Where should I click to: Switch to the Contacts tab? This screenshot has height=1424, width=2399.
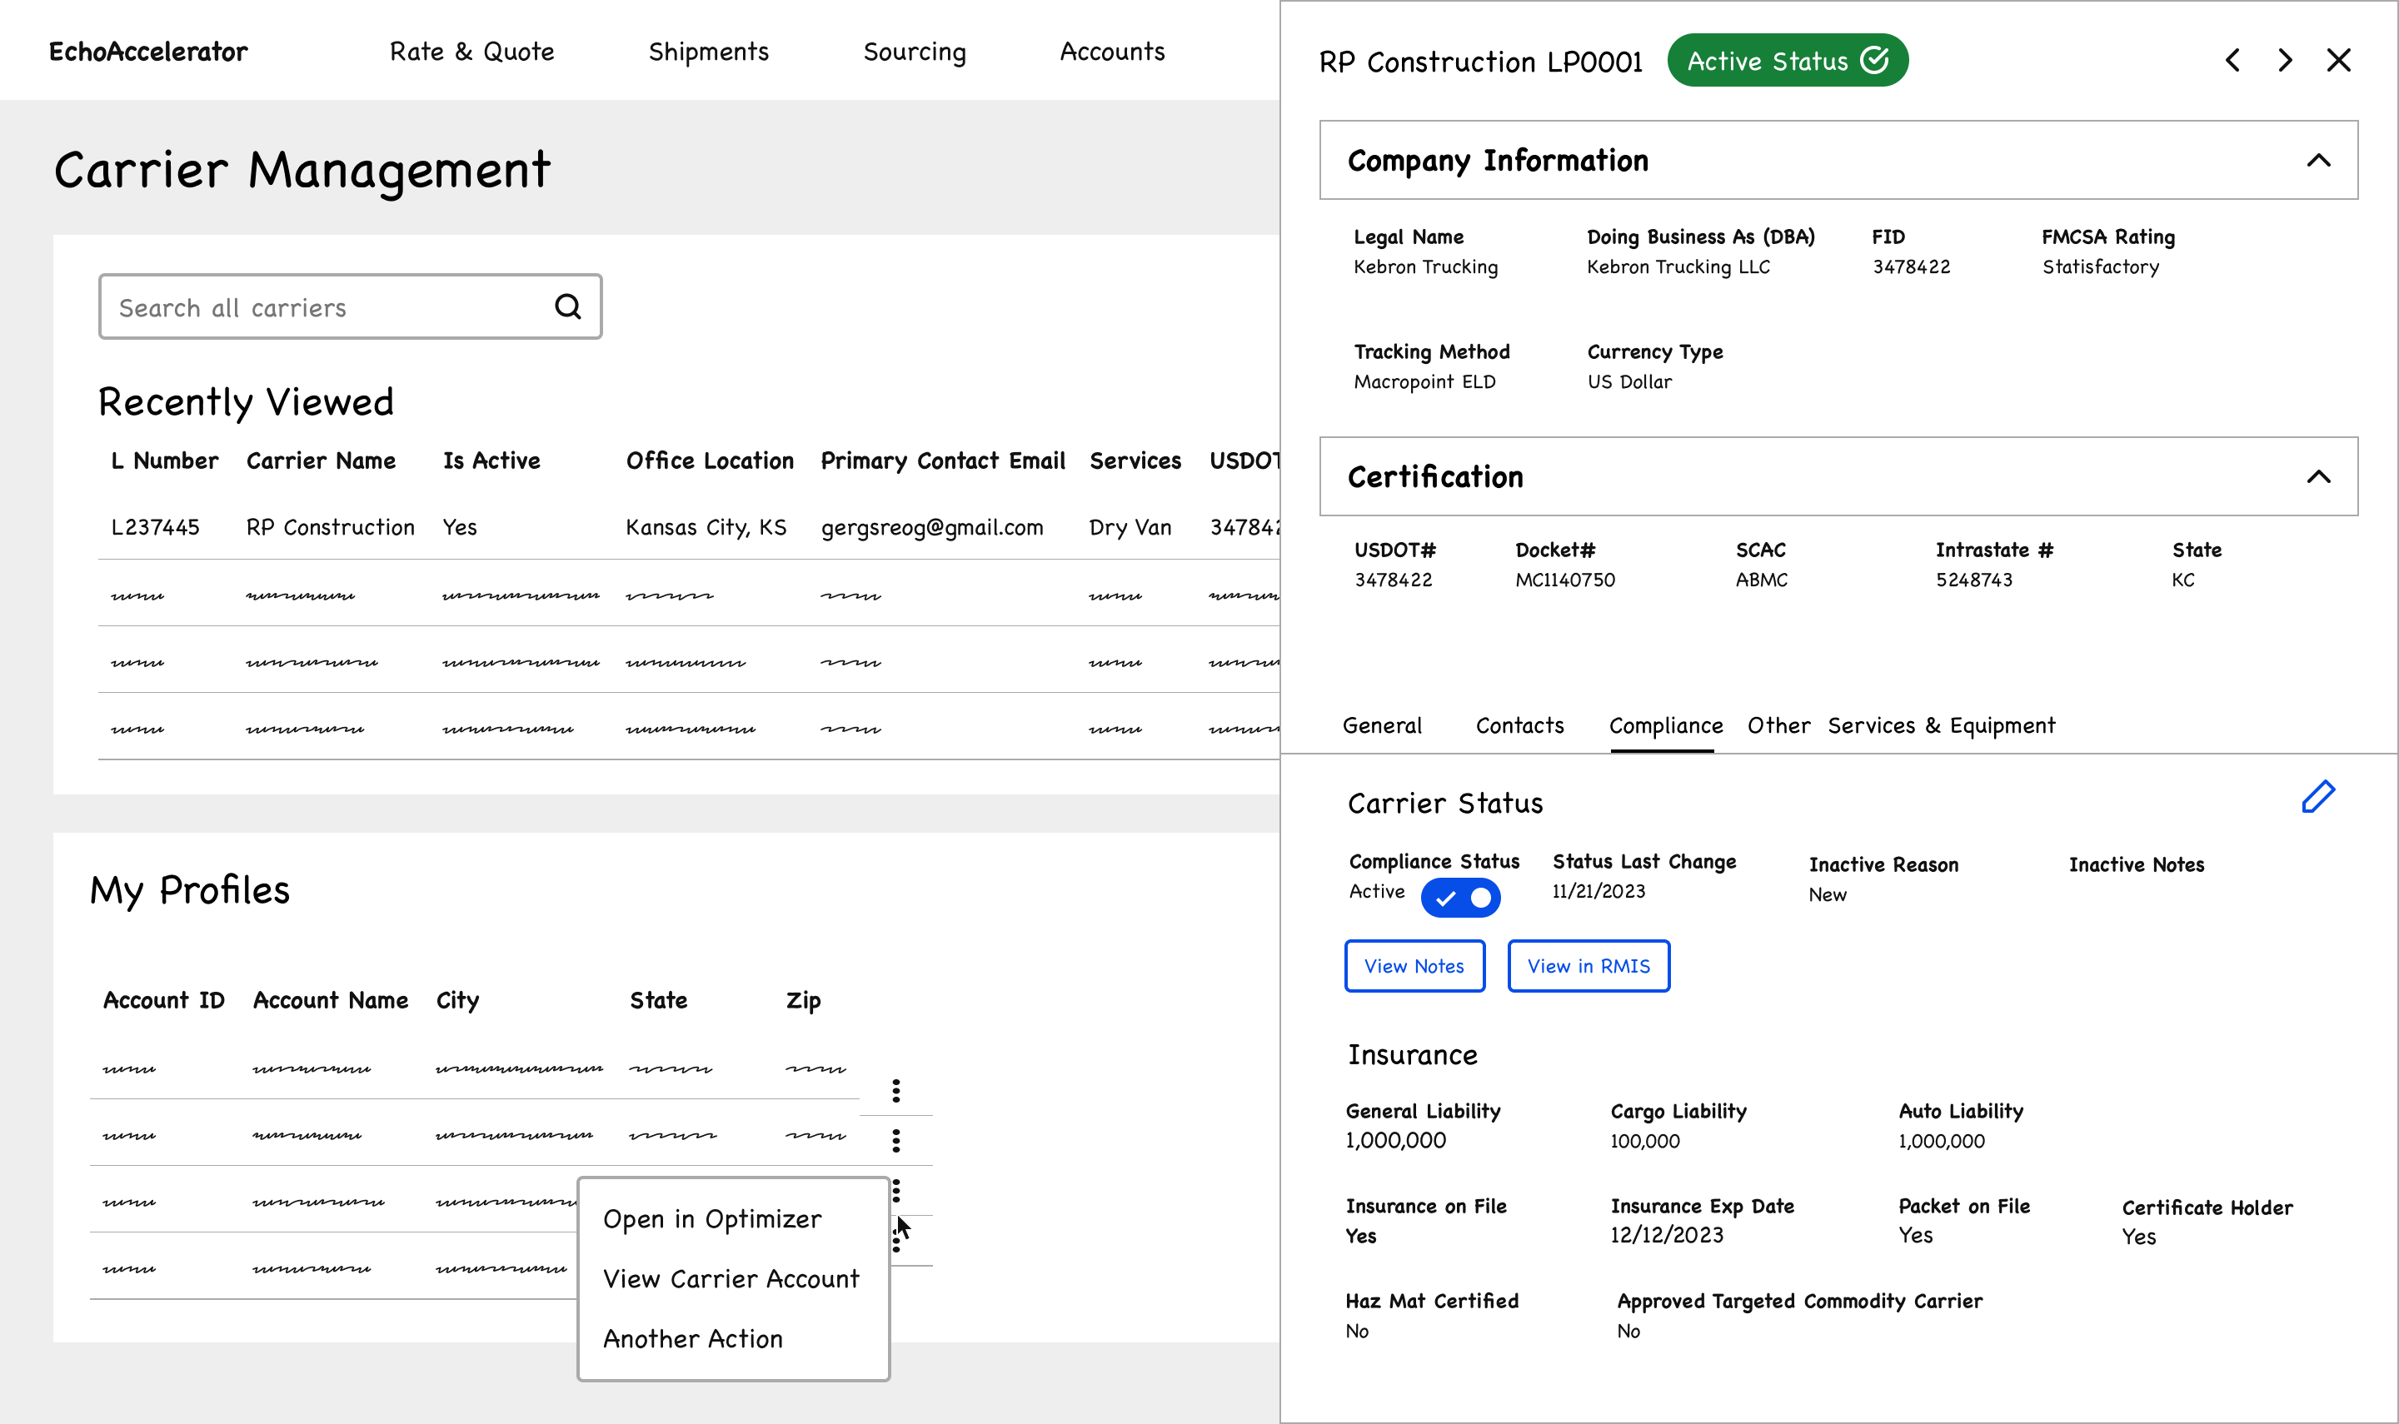click(1520, 725)
